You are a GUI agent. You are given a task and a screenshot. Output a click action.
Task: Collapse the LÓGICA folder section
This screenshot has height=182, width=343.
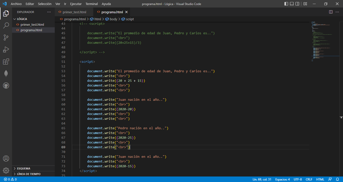34,19
